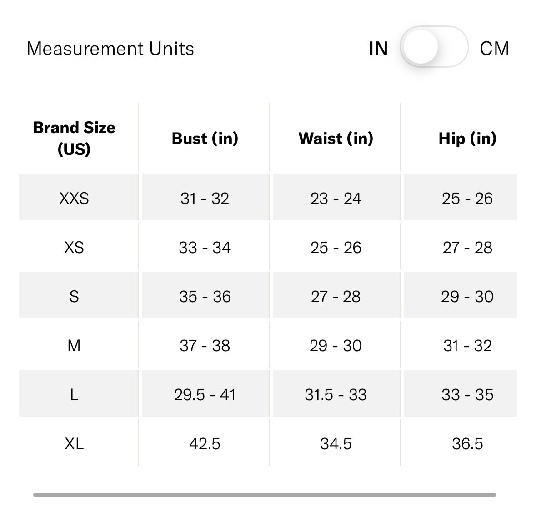The image size is (536, 507).
Task: Click the M waist value 29 - 30
Action: 336,346
